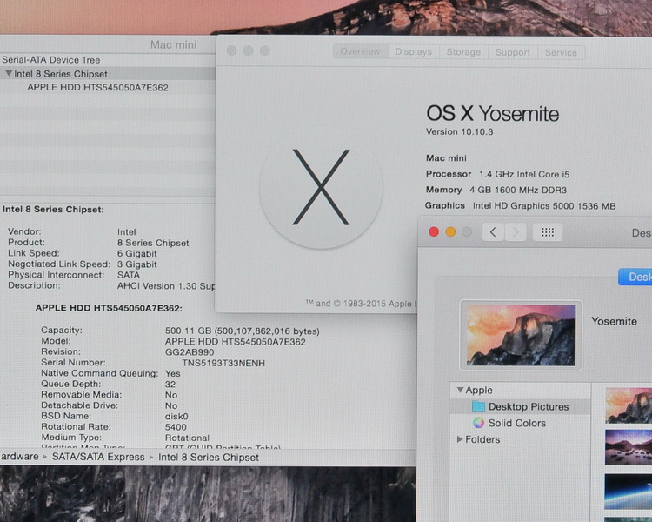Collapse the Intel 8 Series Chipset tree row
Screen dimensions: 652x522
click(x=9, y=73)
